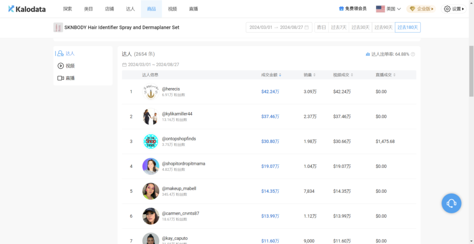This screenshot has height=244, width=474.
Task: Open @shopitordropitmama creator profile
Action: 183,164
